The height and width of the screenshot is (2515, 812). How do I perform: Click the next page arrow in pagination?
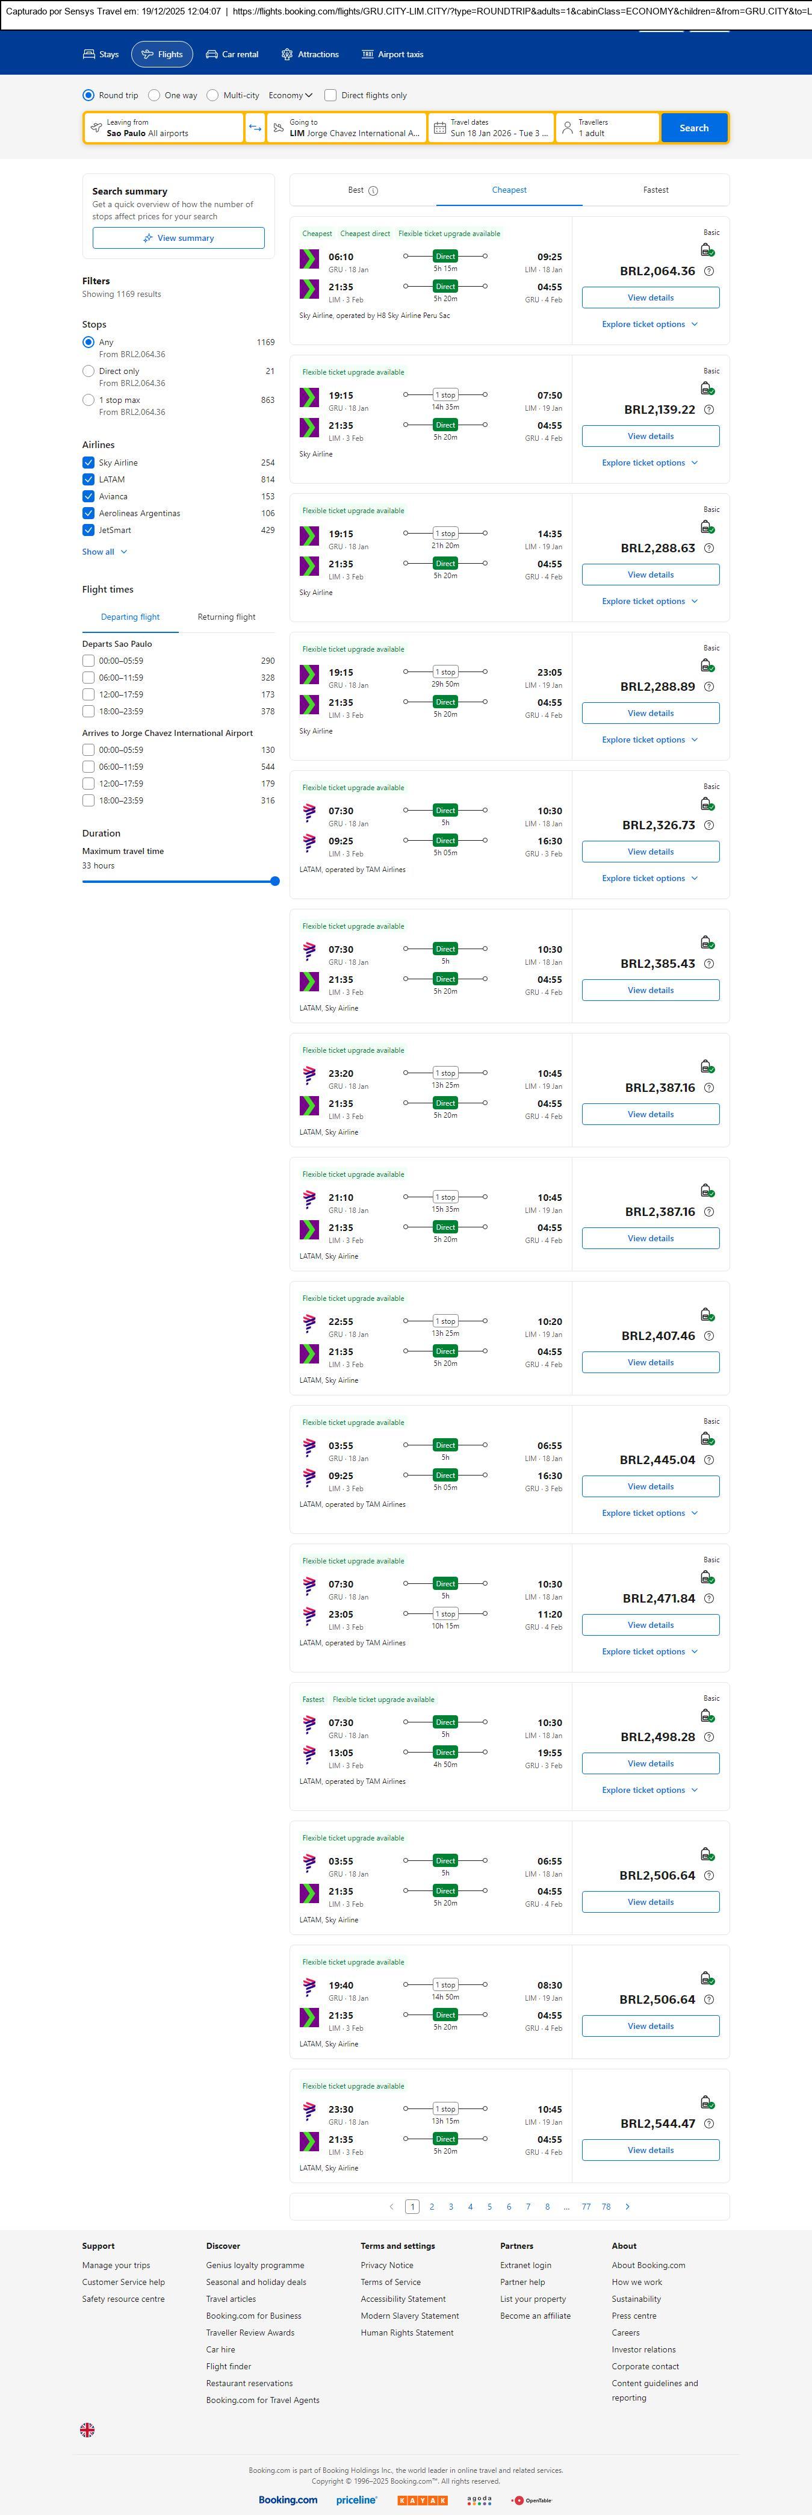(x=627, y=2207)
